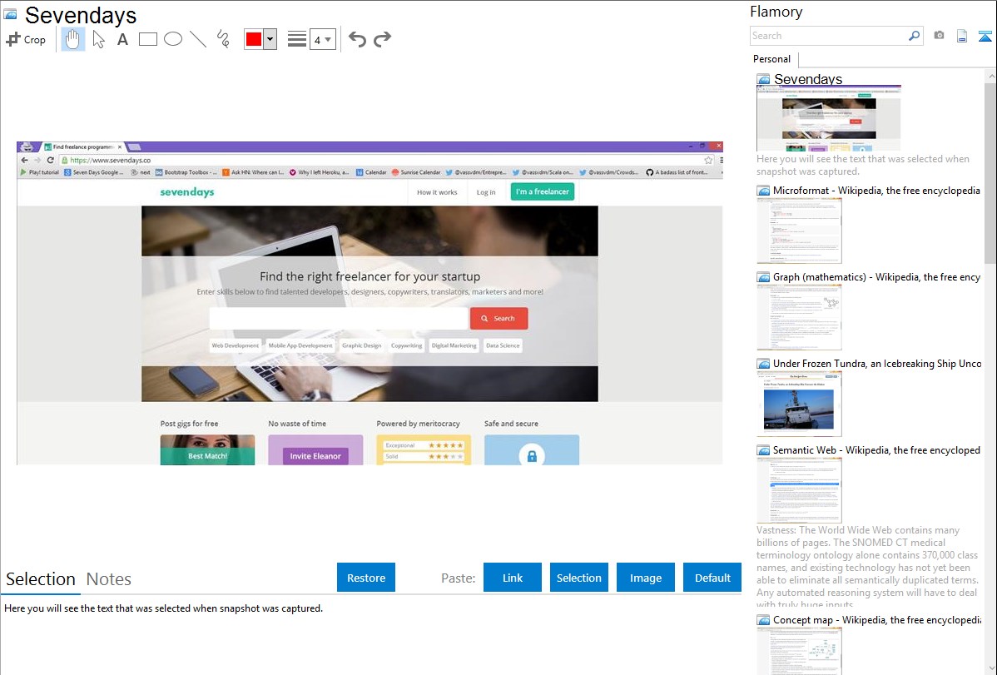The image size is (997, 675).
Task: Select the ellipse shape tool
Action: coord(173,39)
